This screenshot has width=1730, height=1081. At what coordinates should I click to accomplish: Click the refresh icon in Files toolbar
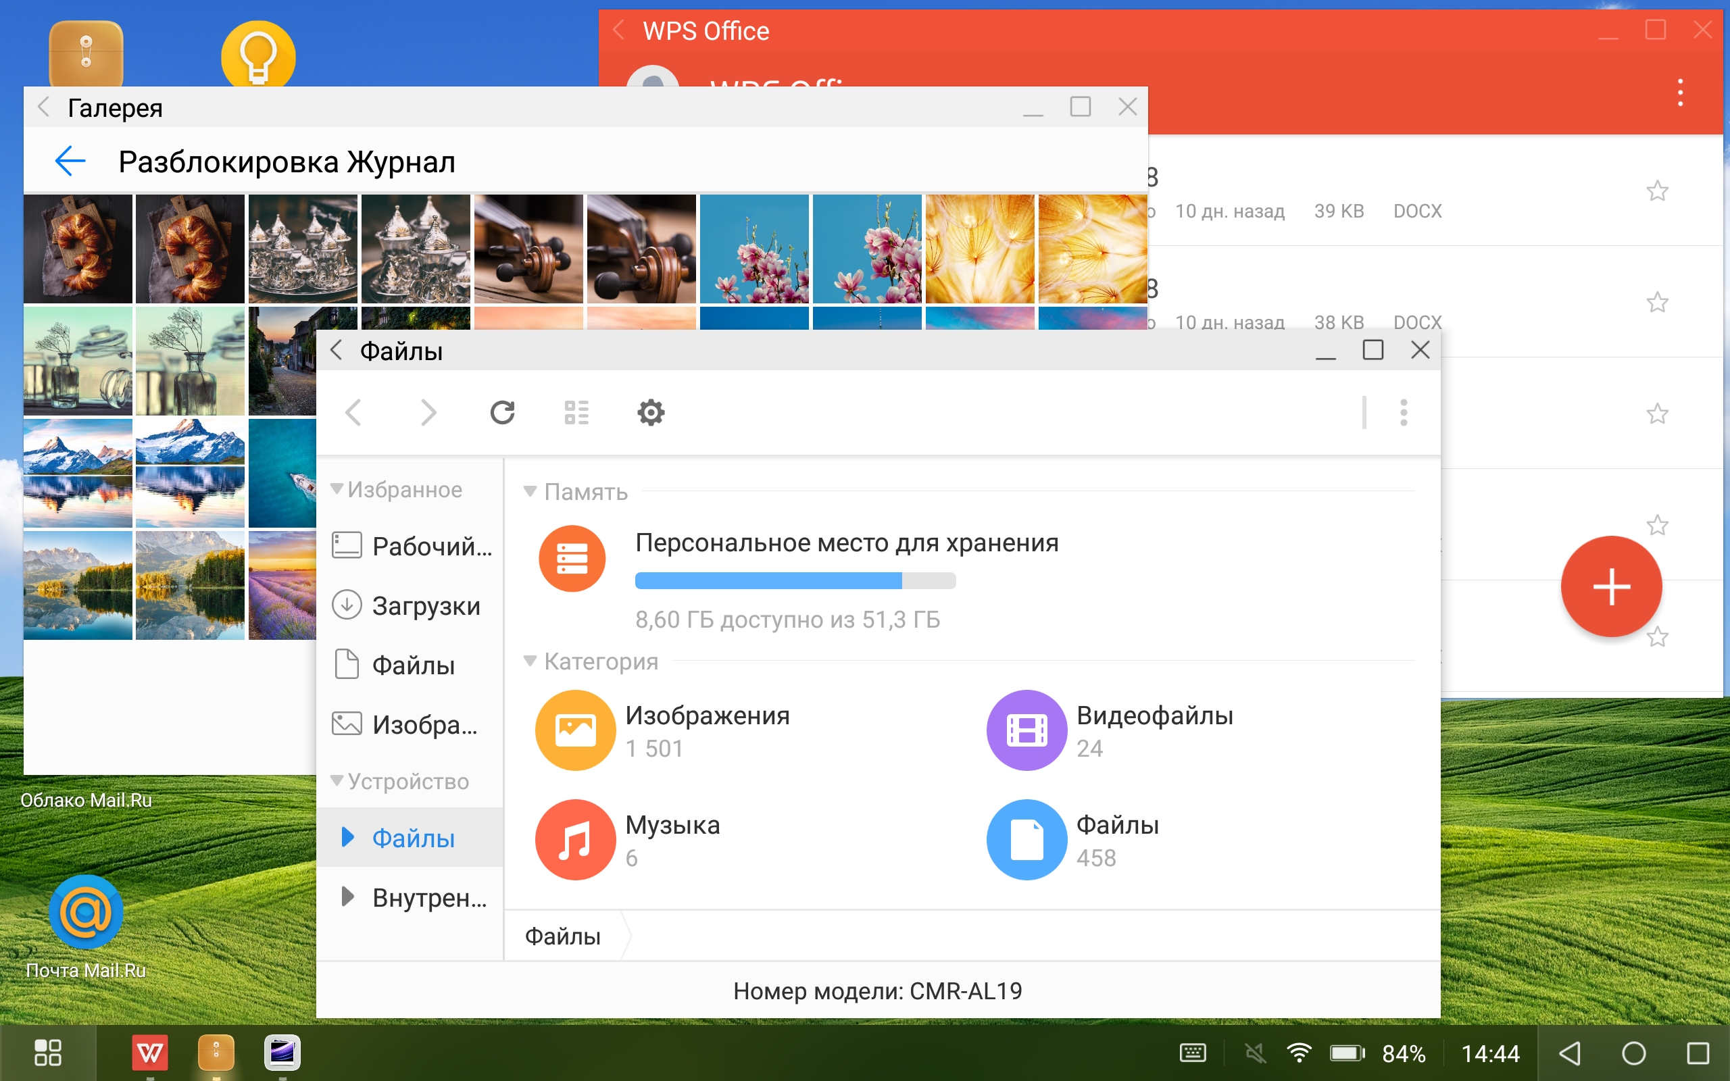point(502,413)
